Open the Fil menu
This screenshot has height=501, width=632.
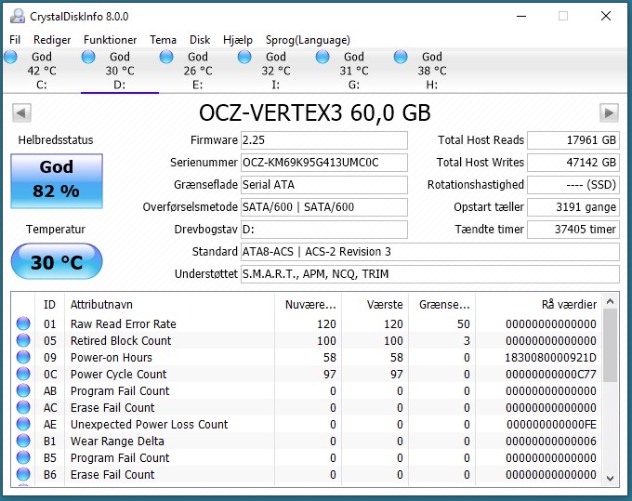tap(15, 40)
